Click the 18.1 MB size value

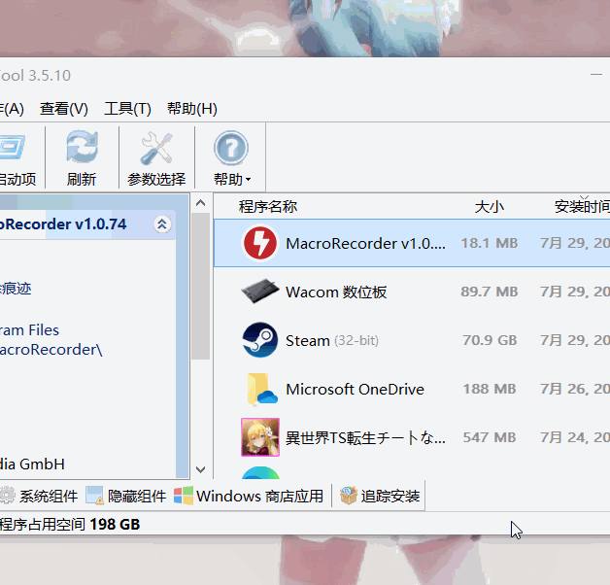(489, 243)
